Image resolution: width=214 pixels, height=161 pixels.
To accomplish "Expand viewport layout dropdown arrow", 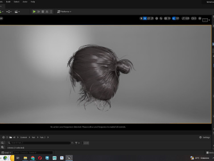I will [x=209, y=20].
